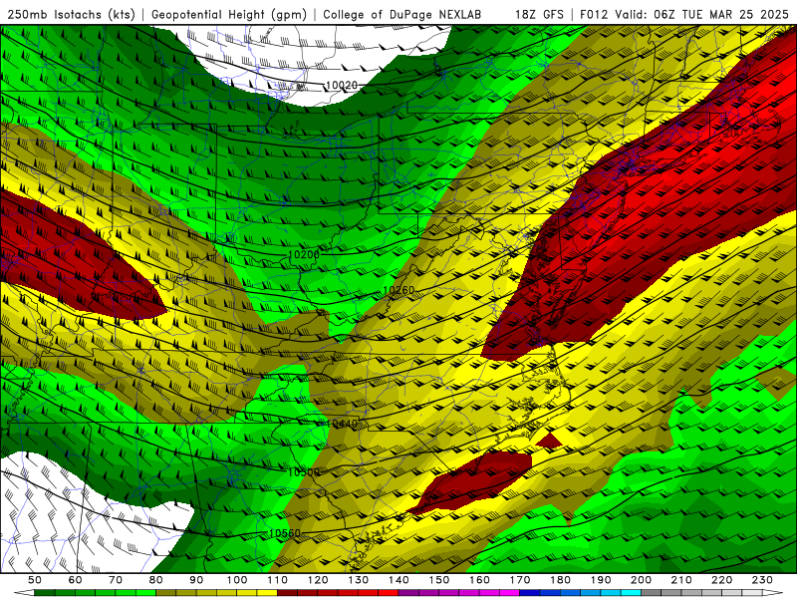
Task: Select the cyan swatch just before 200
Action: [x=631, y=593]
